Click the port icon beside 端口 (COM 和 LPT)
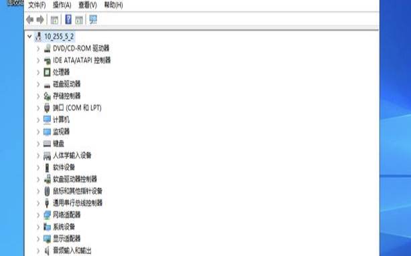411x256 pixels. (47, 108)
